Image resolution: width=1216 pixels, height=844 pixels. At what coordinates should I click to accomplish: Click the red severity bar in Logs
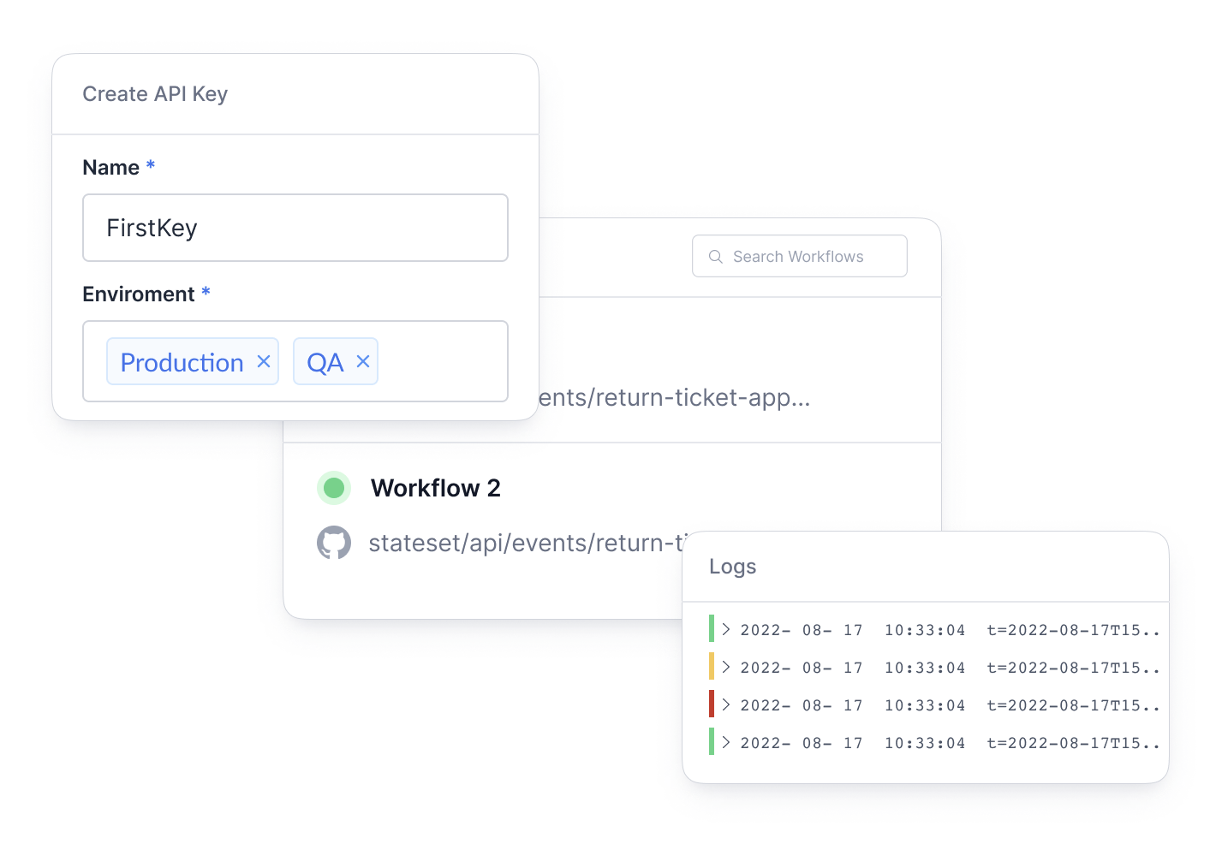click(x=712, y=704)
